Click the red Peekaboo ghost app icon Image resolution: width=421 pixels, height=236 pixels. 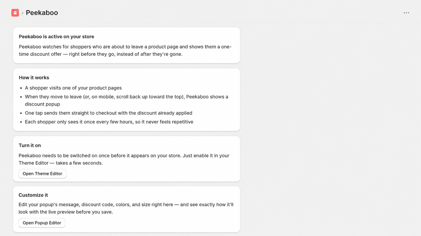click(x=15, y=13)
